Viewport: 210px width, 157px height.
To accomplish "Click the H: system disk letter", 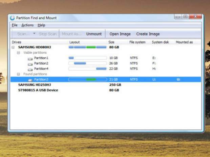I will pyautogui.click(x=154, y=69).
